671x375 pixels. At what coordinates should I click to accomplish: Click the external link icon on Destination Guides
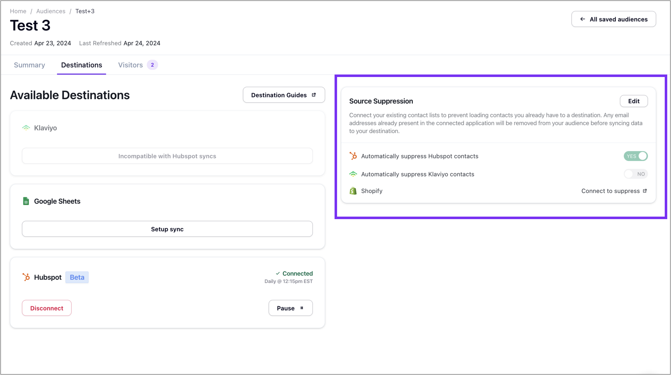click(x=314, y=95)
